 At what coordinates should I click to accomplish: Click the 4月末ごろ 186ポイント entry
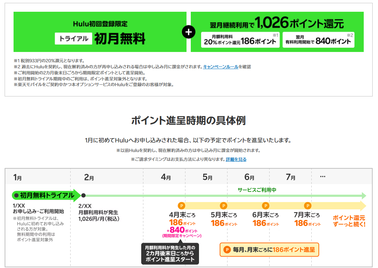182,219
